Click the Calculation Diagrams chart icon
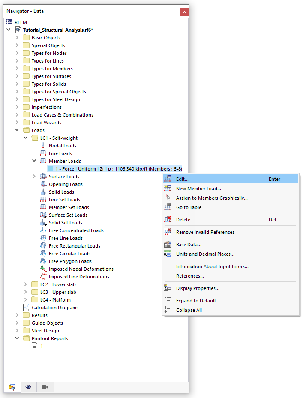303x398 pixels. pos(26,307)
